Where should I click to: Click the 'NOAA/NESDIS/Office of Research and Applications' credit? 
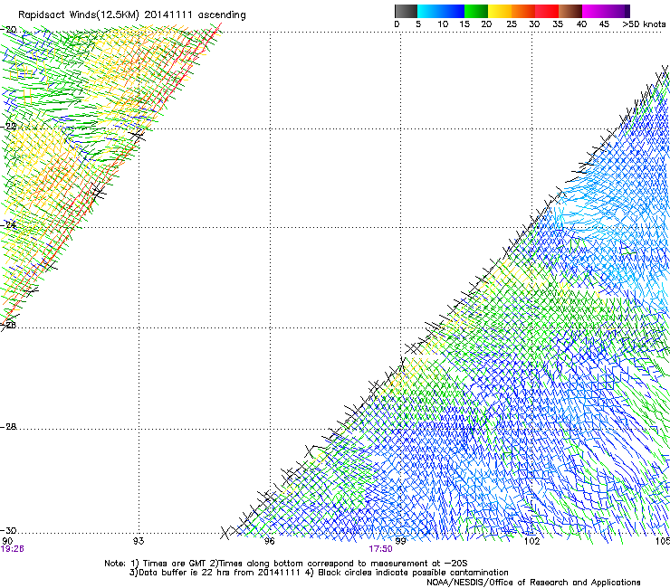(x=533, y=583)
